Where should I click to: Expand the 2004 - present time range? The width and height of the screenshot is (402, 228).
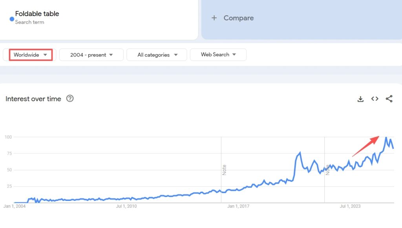[x=91, y=55]
